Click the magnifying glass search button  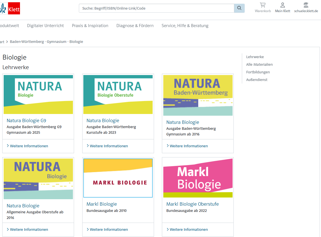pyautogui.click(x=239, y=8)
